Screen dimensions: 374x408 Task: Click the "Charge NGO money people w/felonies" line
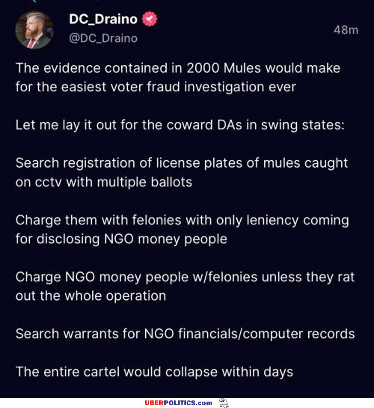tap(185, 277)
